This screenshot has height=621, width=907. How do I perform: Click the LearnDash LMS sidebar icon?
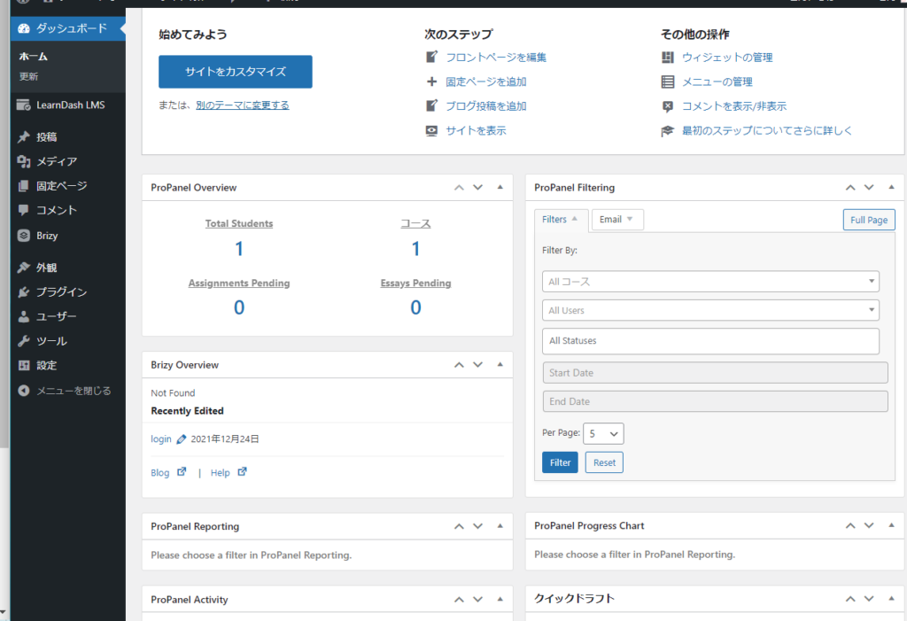[x=23, y=105]
